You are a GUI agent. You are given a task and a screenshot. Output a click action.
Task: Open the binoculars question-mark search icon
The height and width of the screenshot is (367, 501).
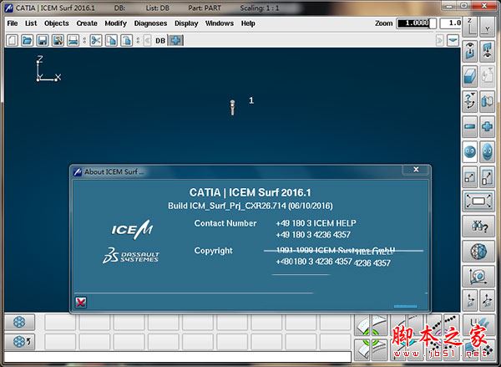point(478,227)
